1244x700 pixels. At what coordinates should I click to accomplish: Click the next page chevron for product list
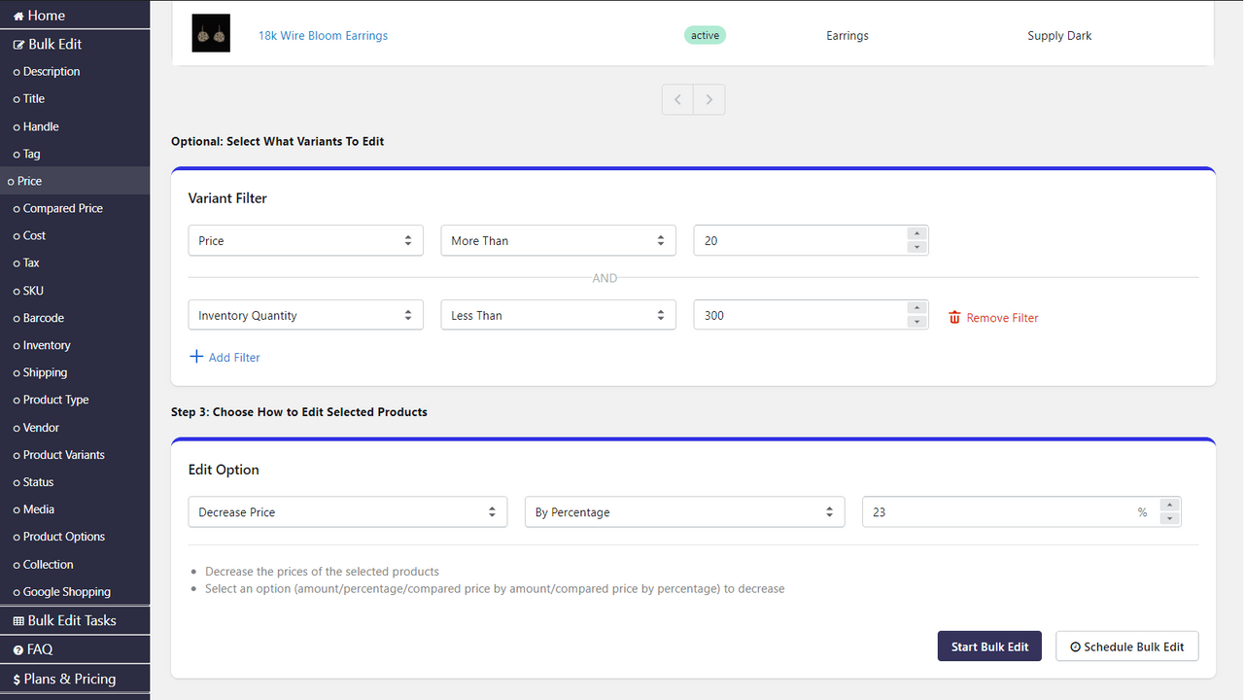708,99
